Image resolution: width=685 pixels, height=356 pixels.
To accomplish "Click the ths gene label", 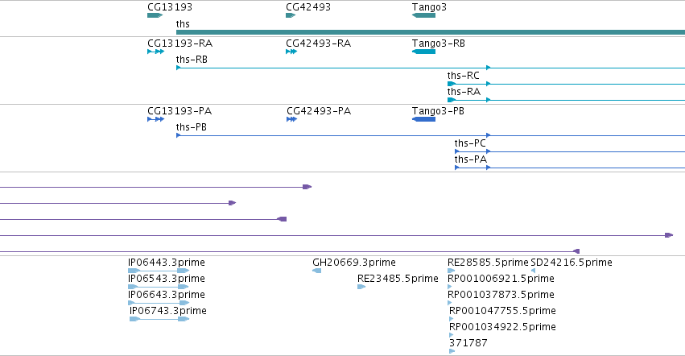I will (183, 23).
